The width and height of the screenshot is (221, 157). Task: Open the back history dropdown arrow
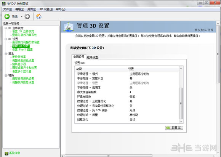[x=22, y=16]
